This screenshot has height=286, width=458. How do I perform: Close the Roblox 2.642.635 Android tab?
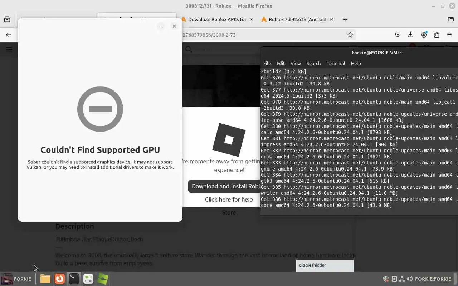[332, 19]
